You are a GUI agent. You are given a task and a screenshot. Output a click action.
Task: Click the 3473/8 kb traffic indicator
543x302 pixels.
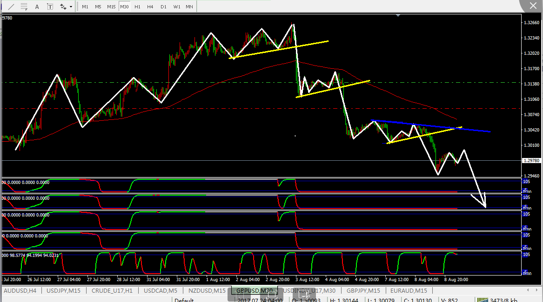pyautogui.click(x=503, y=300)
